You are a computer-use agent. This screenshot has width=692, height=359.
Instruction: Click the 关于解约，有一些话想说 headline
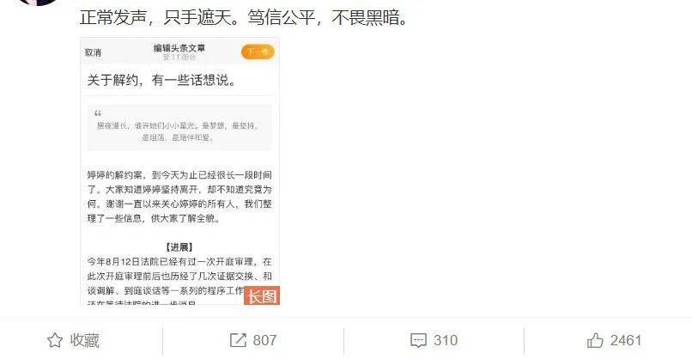tap(161, 81)
